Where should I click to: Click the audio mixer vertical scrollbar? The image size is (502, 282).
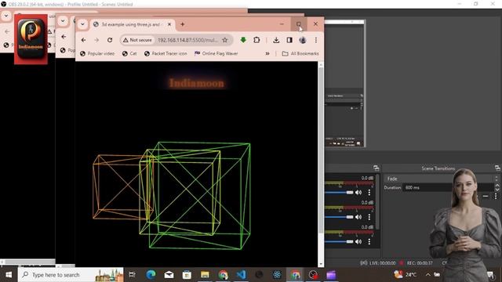pyautogui.click(x=378, y=201)
